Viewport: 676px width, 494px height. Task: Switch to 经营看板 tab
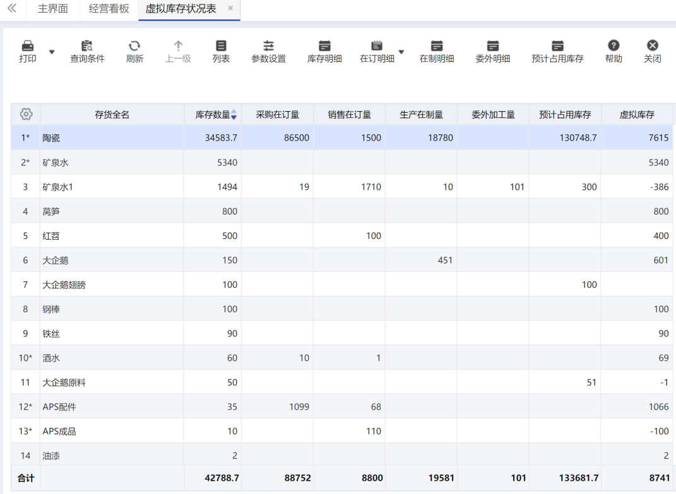point(109,9)
